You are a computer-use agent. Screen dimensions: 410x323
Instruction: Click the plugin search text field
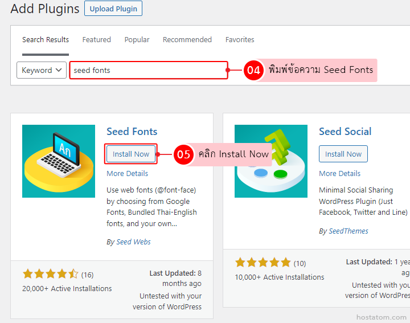[x=149, y=70]
